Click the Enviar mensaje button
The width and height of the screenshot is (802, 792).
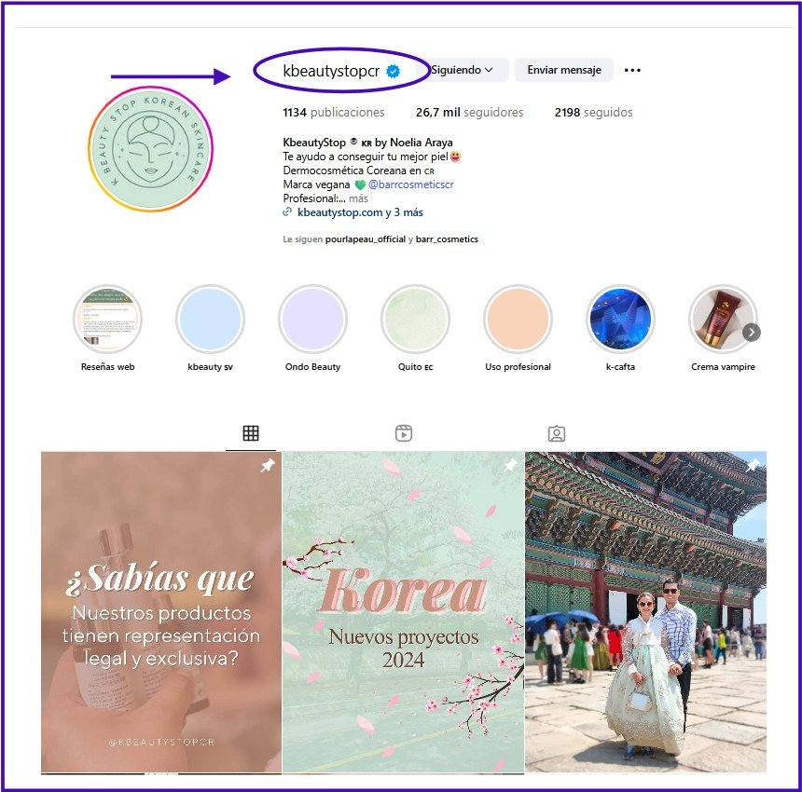pos(563,70)
